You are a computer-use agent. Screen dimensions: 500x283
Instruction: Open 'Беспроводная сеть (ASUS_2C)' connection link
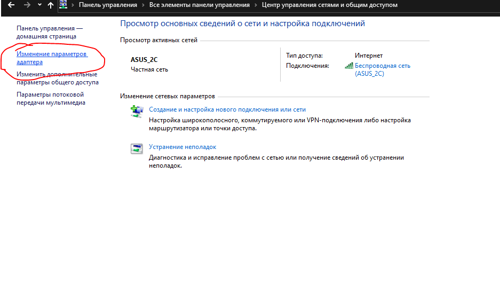[x=382, y=69]
